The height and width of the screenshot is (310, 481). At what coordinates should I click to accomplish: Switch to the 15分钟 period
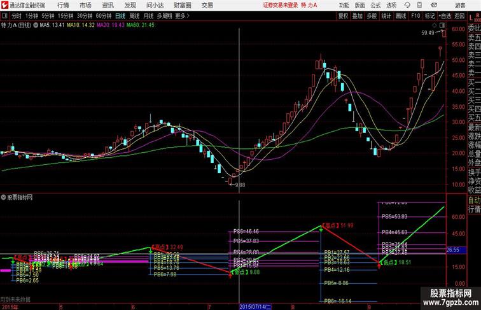pos(66,16)
